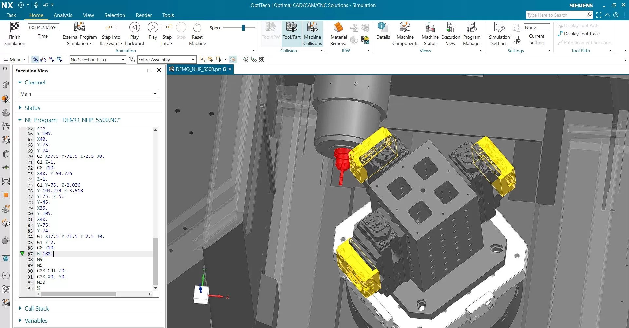Open the Channel Main dropdown

tap(89, 94)
